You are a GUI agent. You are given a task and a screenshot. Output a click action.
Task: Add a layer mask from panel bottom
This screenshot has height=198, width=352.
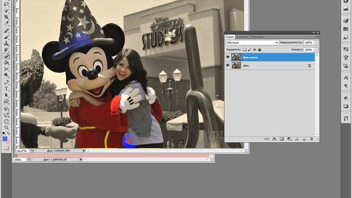pos(282,139)
